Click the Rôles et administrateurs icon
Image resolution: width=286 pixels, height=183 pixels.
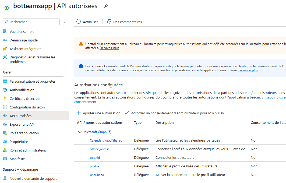pos(5,150)
